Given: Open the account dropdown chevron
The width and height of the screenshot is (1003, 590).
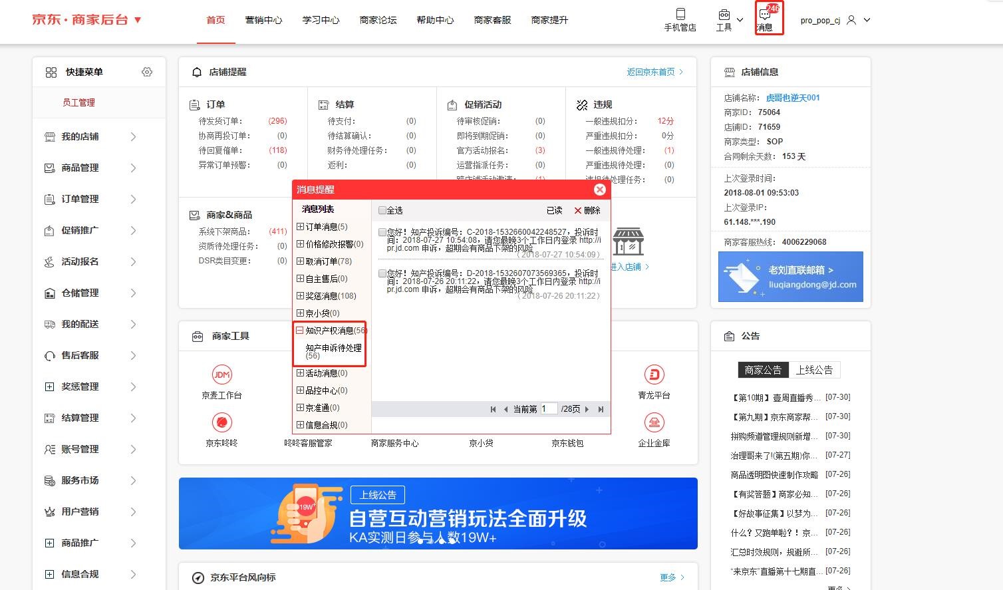Looking at the screenshot, I should tap(867, 20).
